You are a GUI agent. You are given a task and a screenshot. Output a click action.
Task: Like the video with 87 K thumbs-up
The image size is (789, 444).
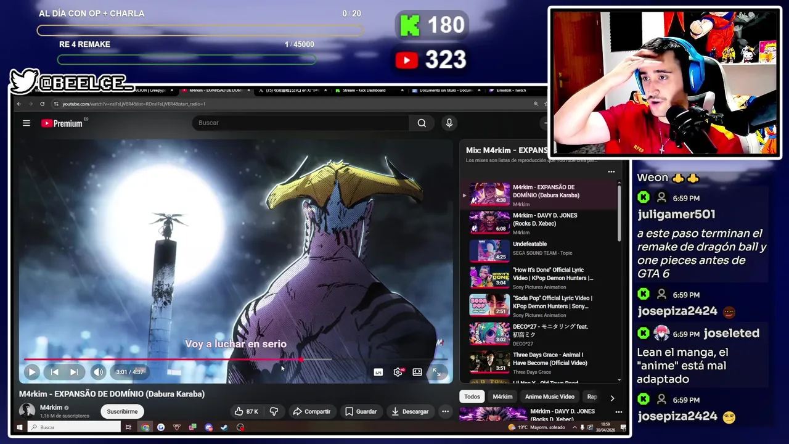click(246, 411)
